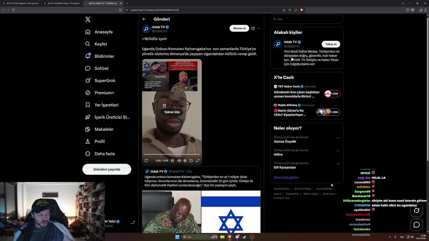Screen dimensions: 429x241
Task: Open Elif Karaarslan trend
Action: 285,167
